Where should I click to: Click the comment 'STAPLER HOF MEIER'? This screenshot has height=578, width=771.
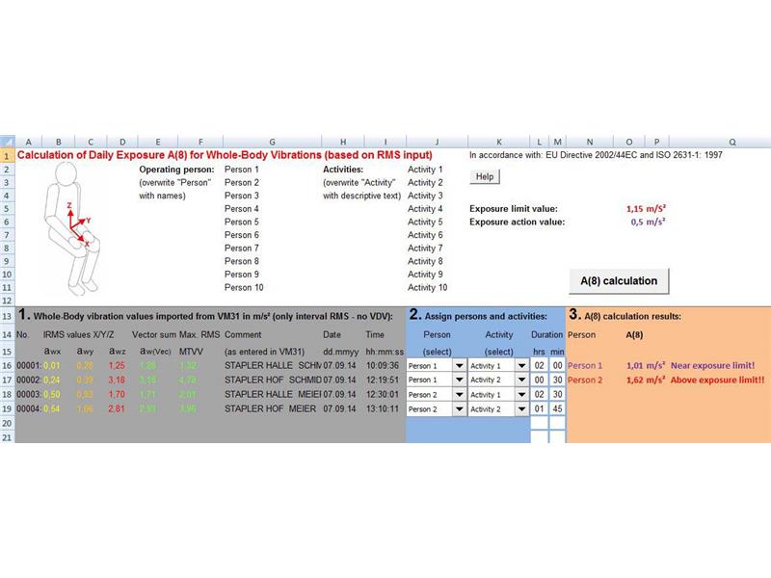point(271,408)
